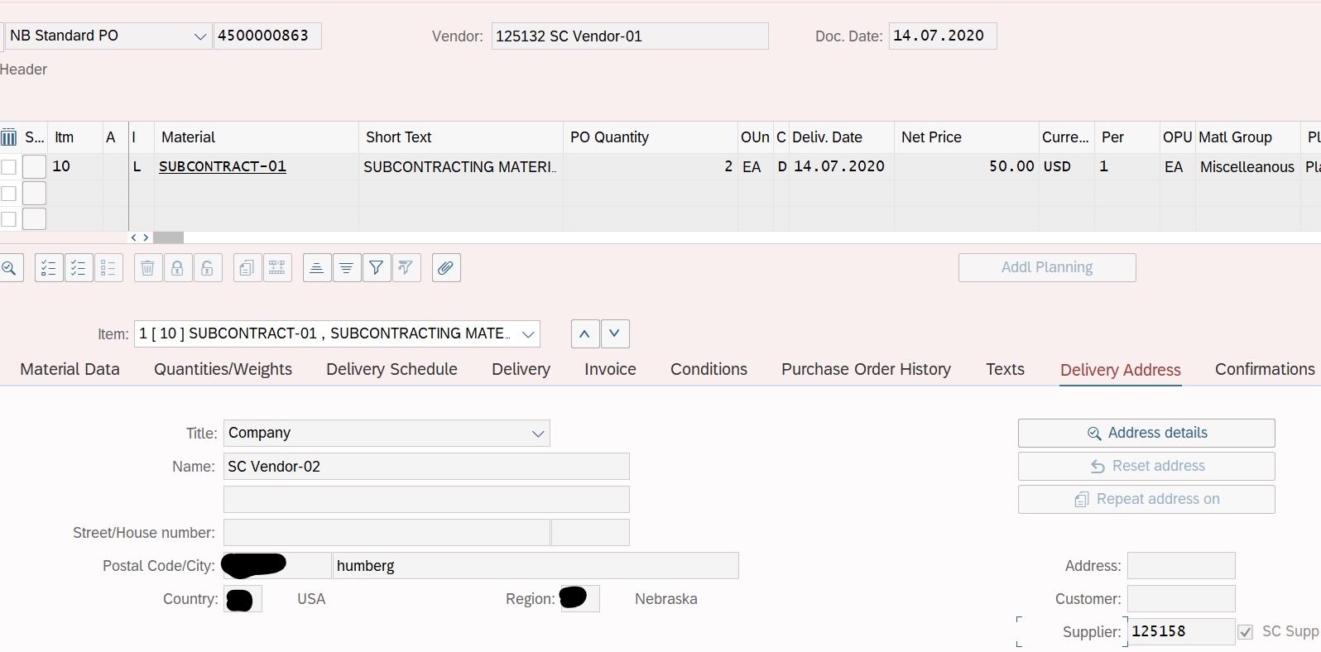Toggle the SC Supp checkbox
The image size is (1321, 652).
click(1245, 632)
